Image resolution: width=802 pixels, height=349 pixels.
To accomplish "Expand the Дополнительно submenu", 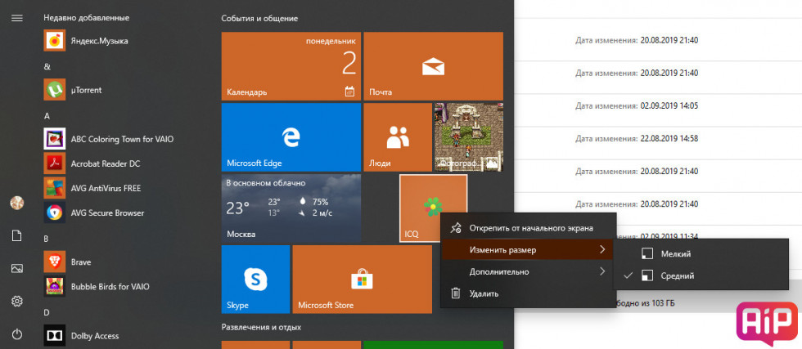I will [529, 271].
